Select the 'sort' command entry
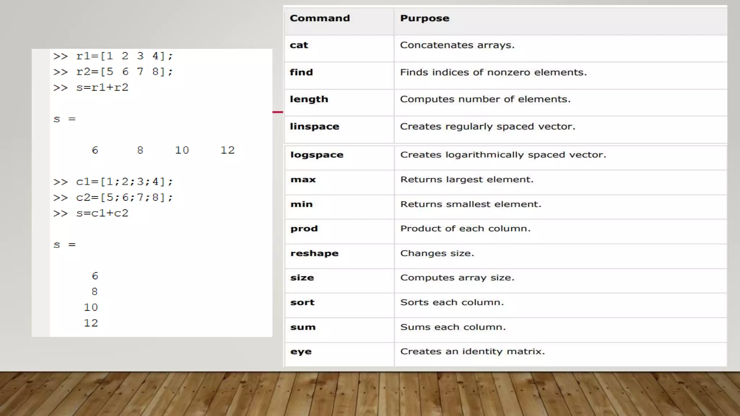The image size is (740, 416). click(x=302, y=303)
